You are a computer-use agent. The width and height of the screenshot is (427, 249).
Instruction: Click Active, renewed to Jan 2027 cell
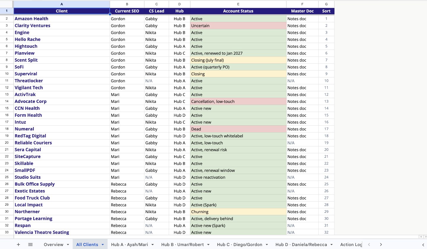click(238, 53)
